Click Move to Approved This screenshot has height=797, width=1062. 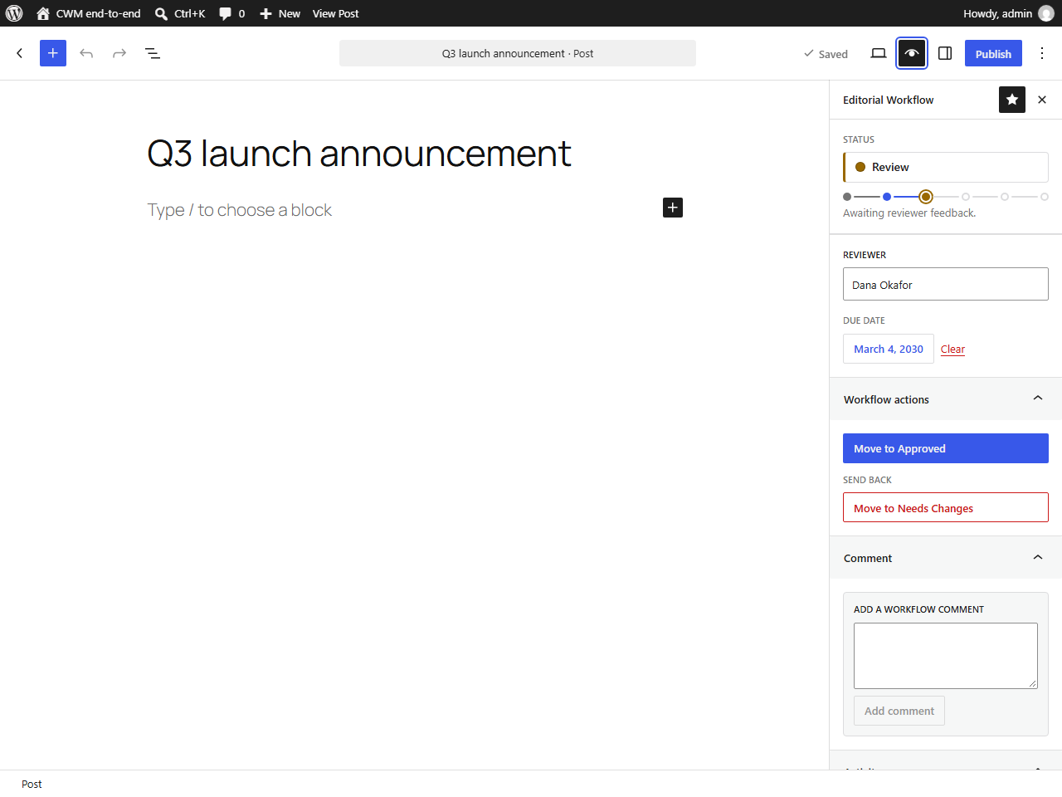(x=946, y=448)
